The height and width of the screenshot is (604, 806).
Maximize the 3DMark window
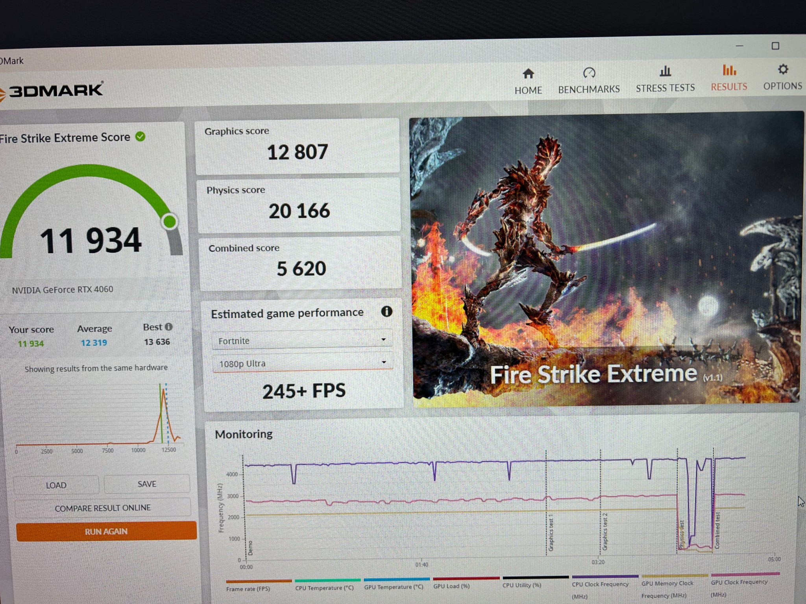click(775, 46)
